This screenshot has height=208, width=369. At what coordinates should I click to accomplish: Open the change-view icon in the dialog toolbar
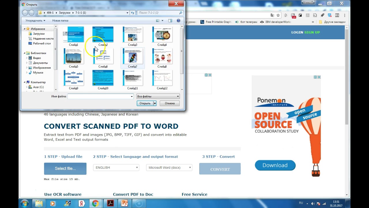tap(157, 21)
